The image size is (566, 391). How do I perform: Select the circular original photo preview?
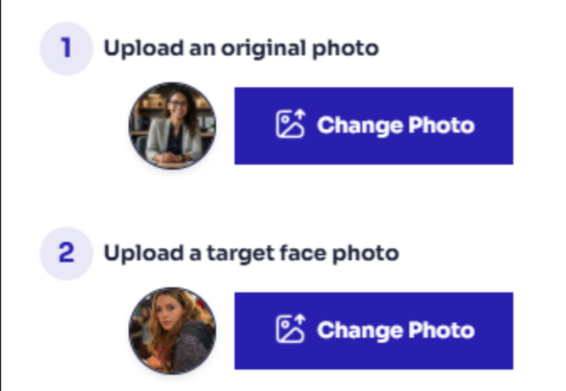point(172,126)
